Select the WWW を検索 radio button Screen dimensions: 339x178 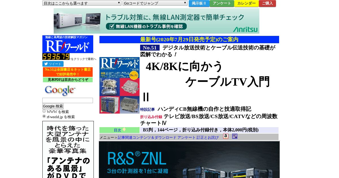pos(44,111)
